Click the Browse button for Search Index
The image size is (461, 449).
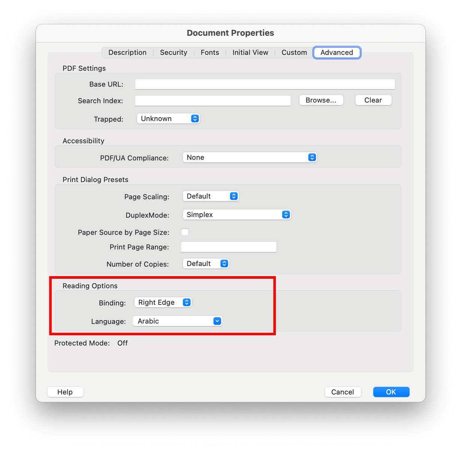pyautogui.click(x=321, y=100)
